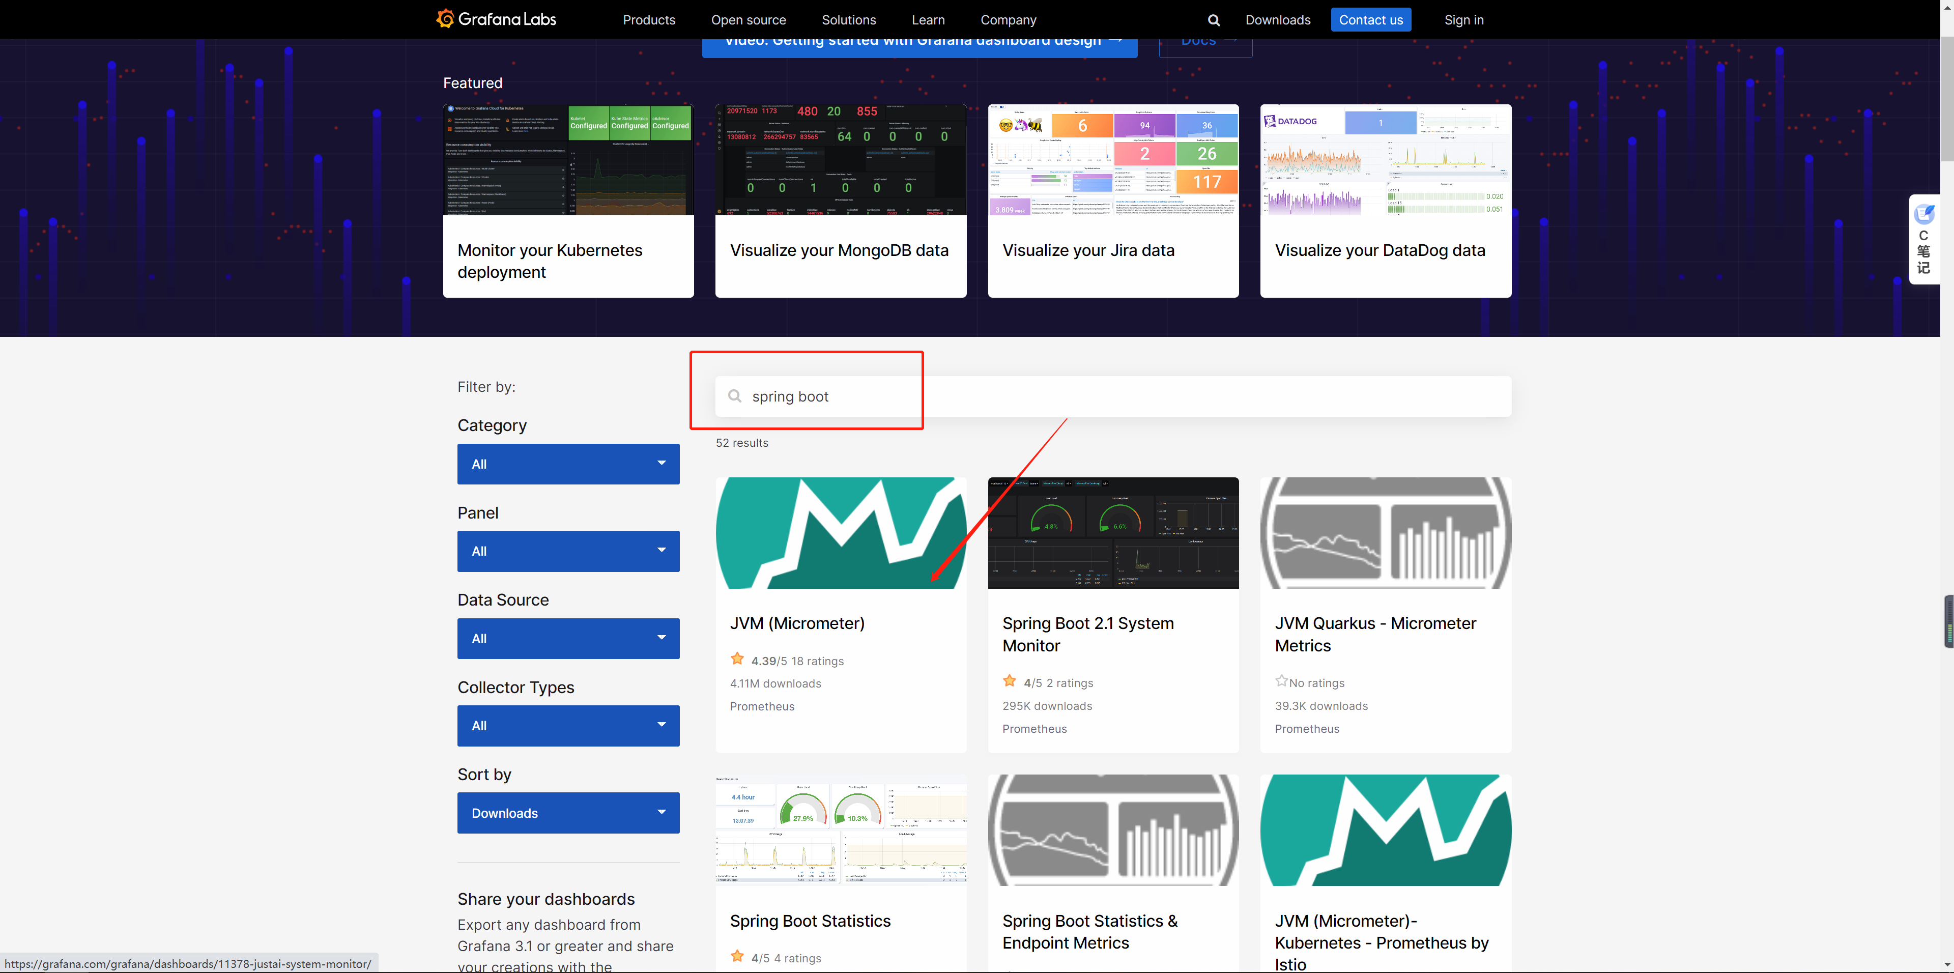Click the '4.11M downloads' text
This screenshot has height=973, width=1954.
775,683
